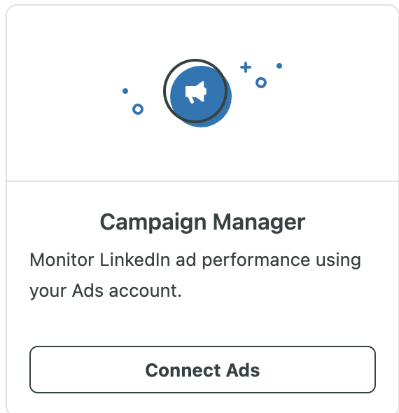
Task: Click the word "performance" in the description
Action: (256, 261)
